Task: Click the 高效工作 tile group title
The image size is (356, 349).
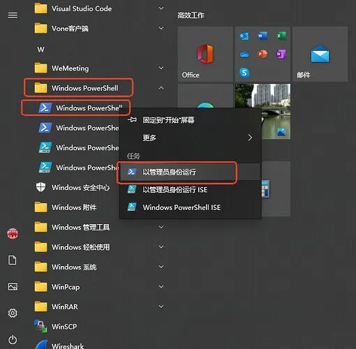Action: pos(191,15)
